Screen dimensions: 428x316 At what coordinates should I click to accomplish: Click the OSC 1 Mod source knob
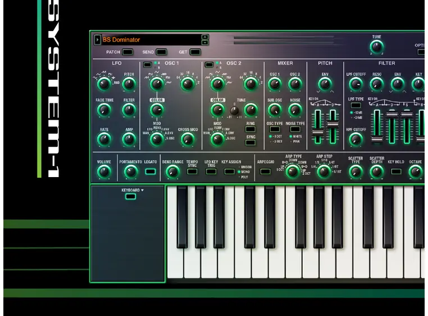[x=157, y=139]
